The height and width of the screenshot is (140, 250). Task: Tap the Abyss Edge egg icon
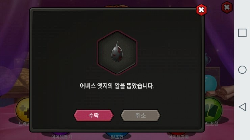pos(117,52)
